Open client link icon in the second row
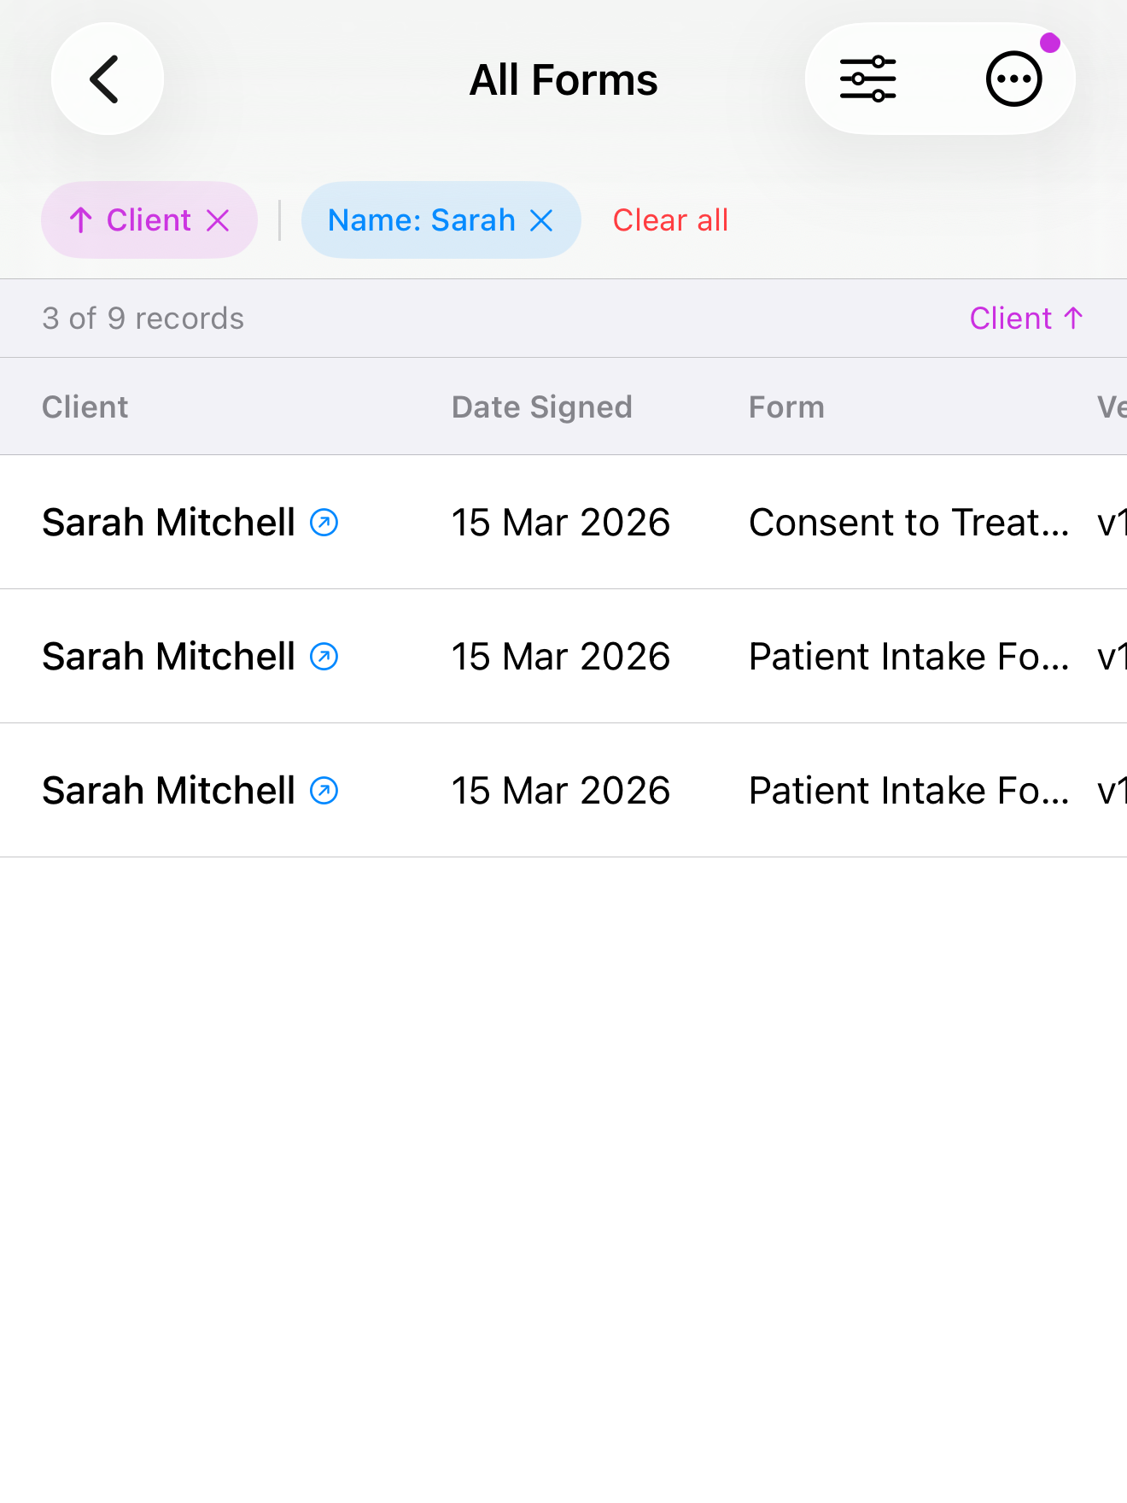Image resolution: width=1127 pixels, height=1503 pixels. (324, 657)
